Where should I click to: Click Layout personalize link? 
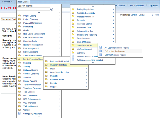pos(141,15)
